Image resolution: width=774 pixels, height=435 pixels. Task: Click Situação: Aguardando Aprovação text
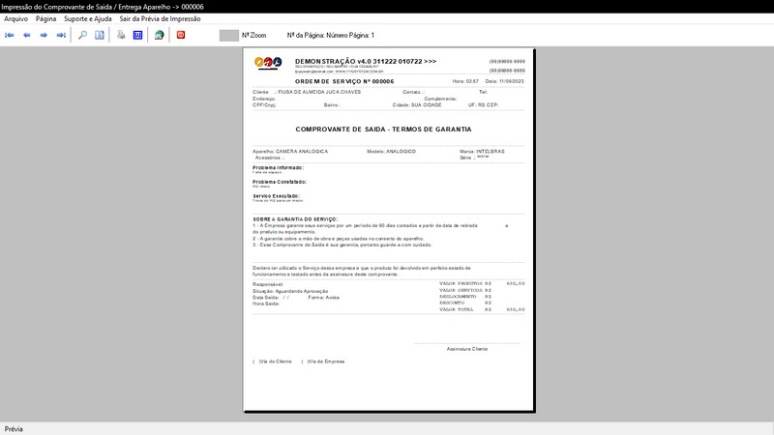click(290, 292)
